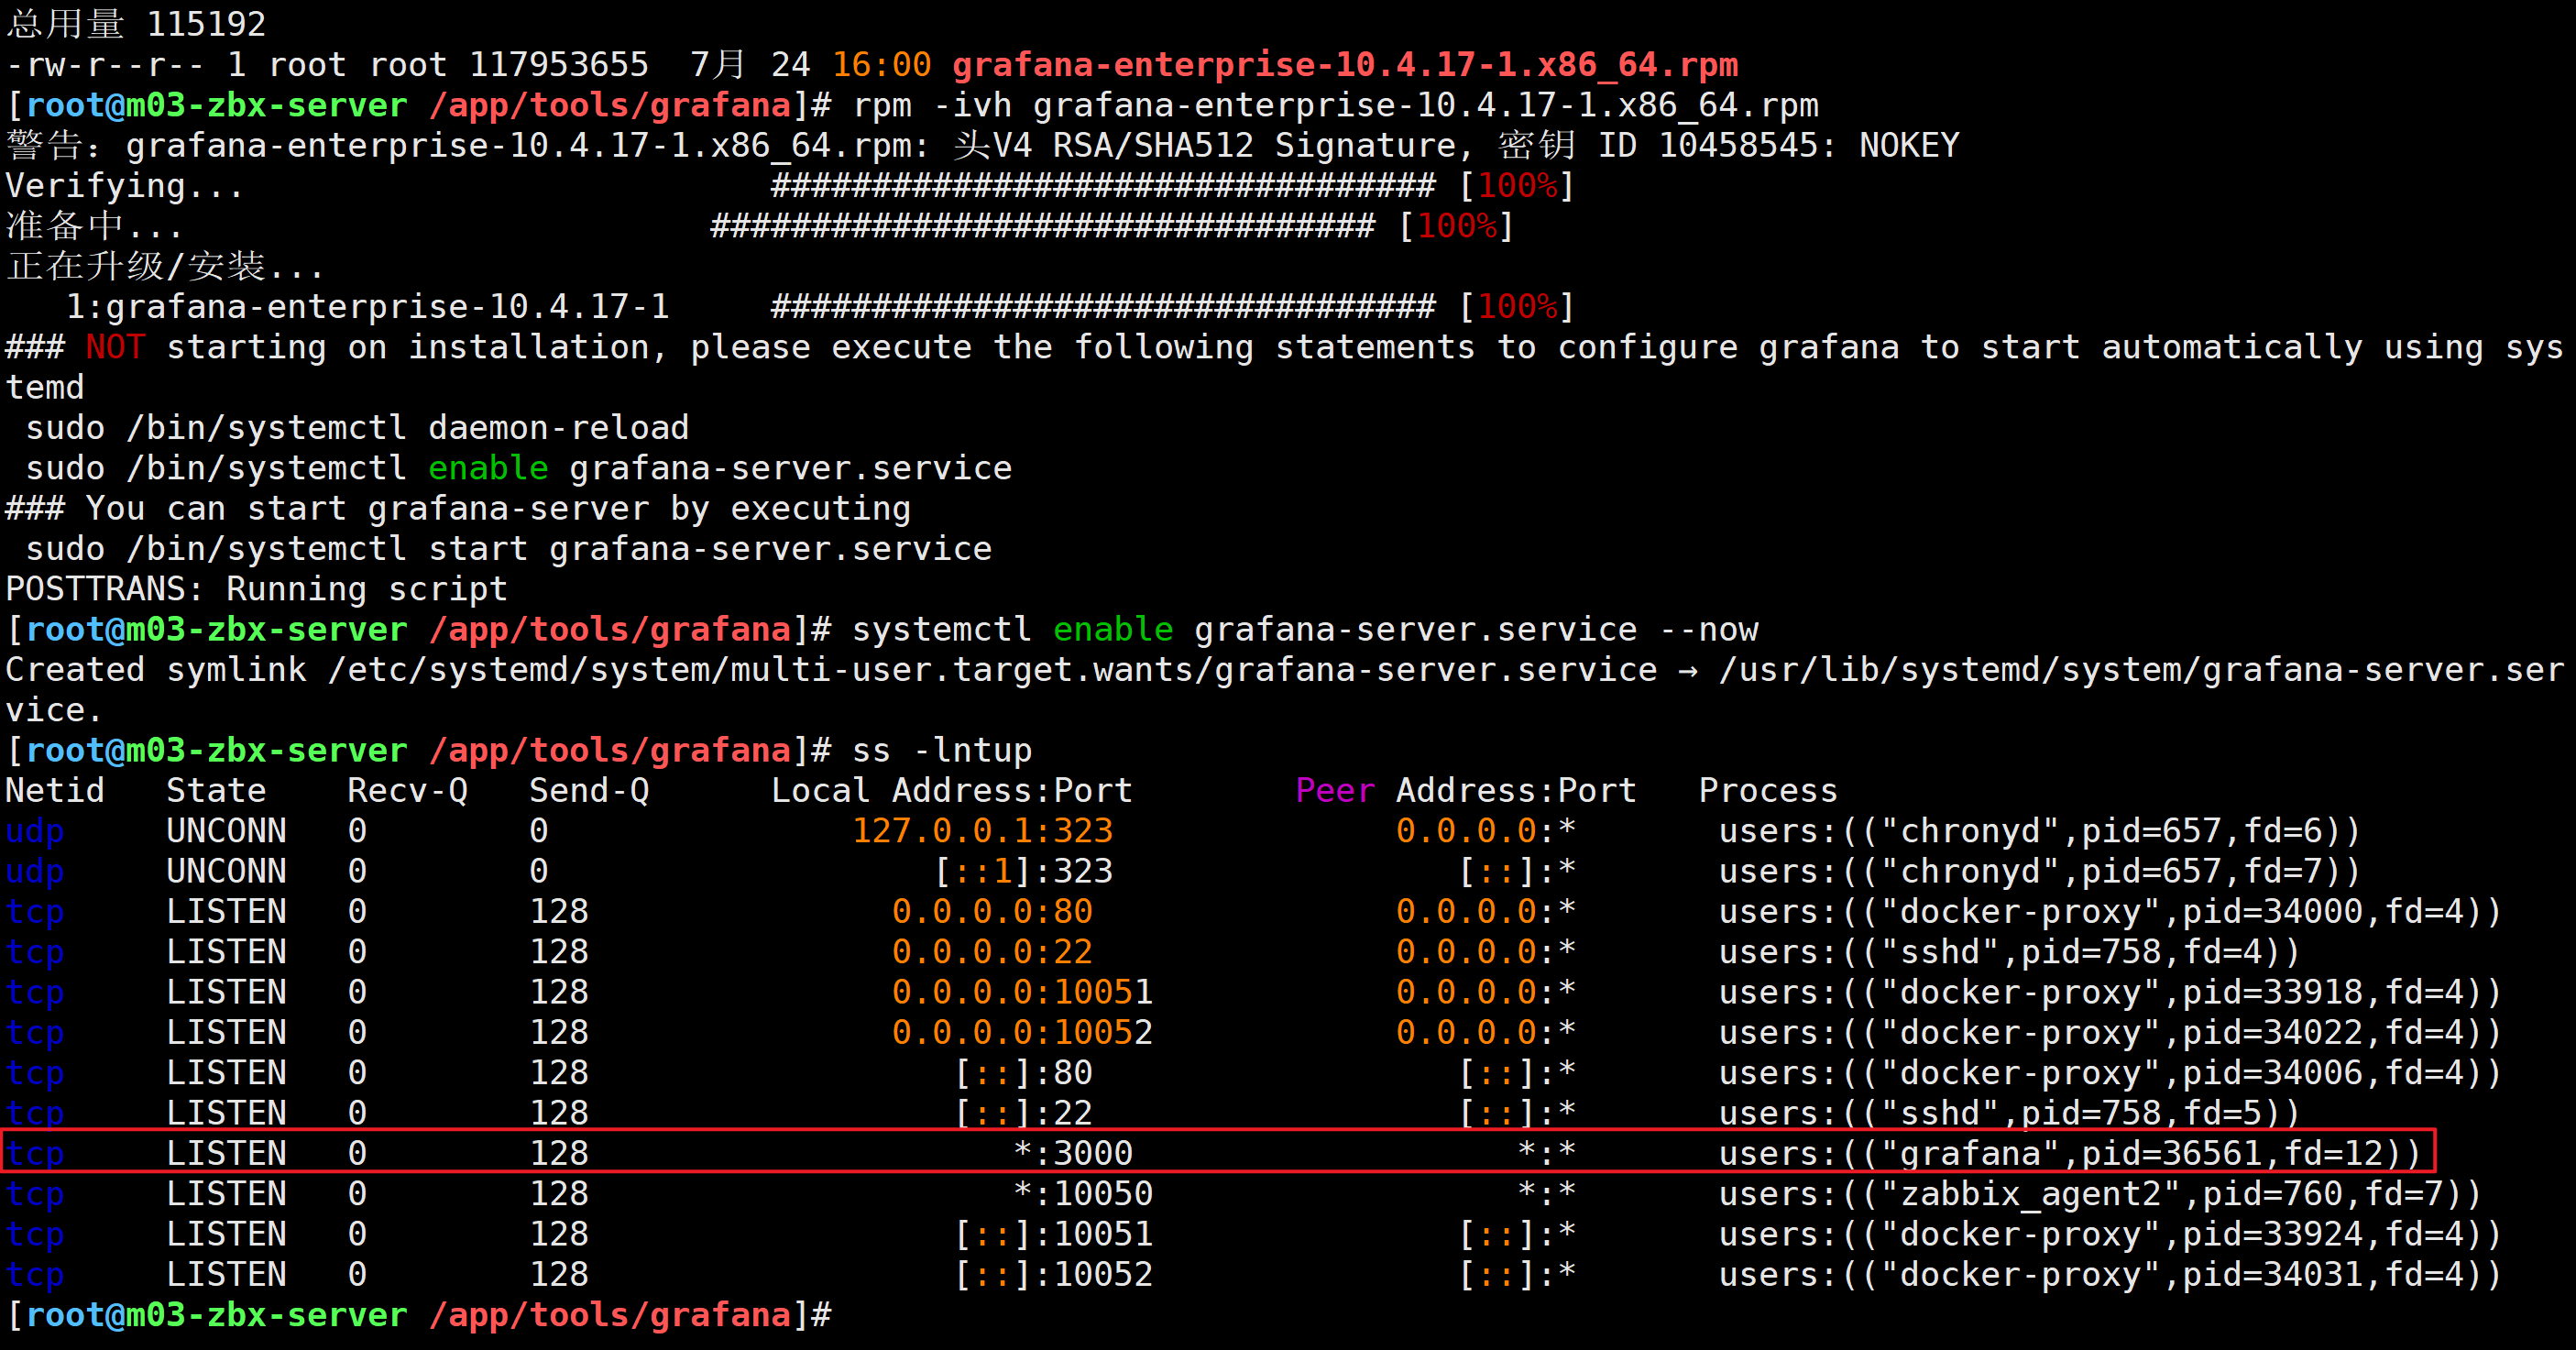Click the '[::]:22' local address
The image size is (2576, 1350).
(1022, 1113)
